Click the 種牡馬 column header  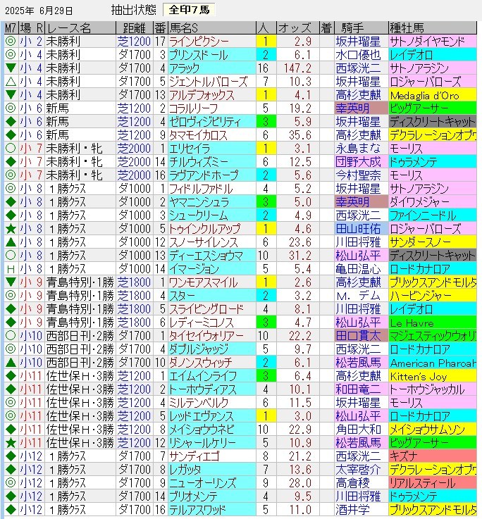[x=433, y=27]
